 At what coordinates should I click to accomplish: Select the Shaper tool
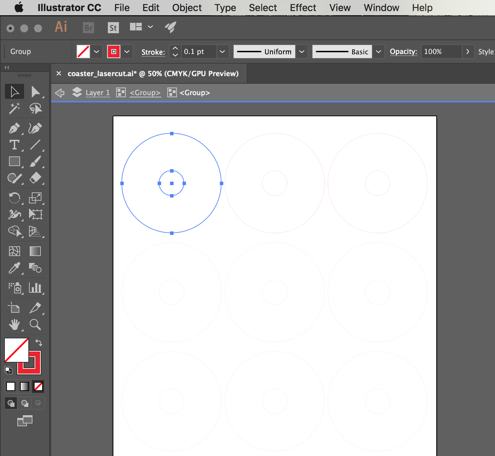[15, 178]
